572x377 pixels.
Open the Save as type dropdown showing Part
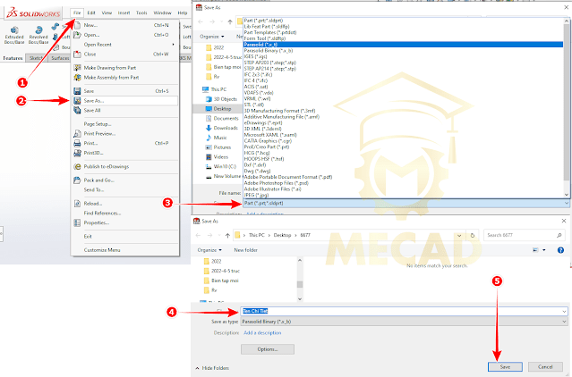click(x=406, y=203)
